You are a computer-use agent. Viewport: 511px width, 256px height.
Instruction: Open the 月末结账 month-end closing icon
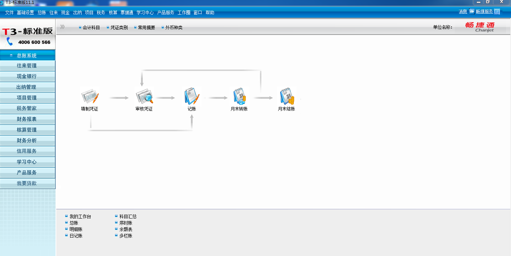(x=287, y=97)
